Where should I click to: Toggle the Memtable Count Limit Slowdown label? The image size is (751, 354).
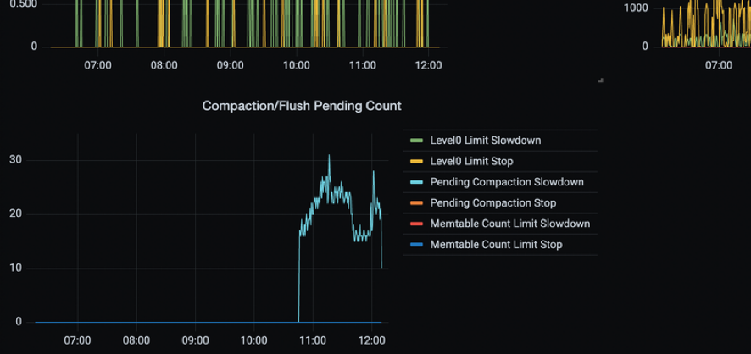510,224
